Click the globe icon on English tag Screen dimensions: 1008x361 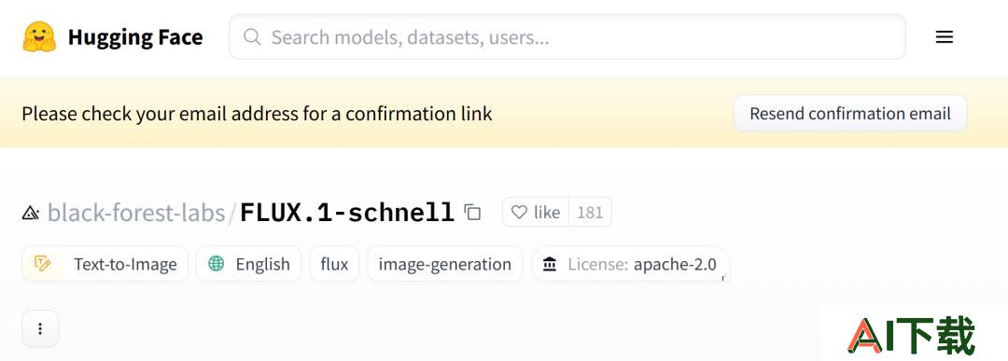(x=217, y=264)
